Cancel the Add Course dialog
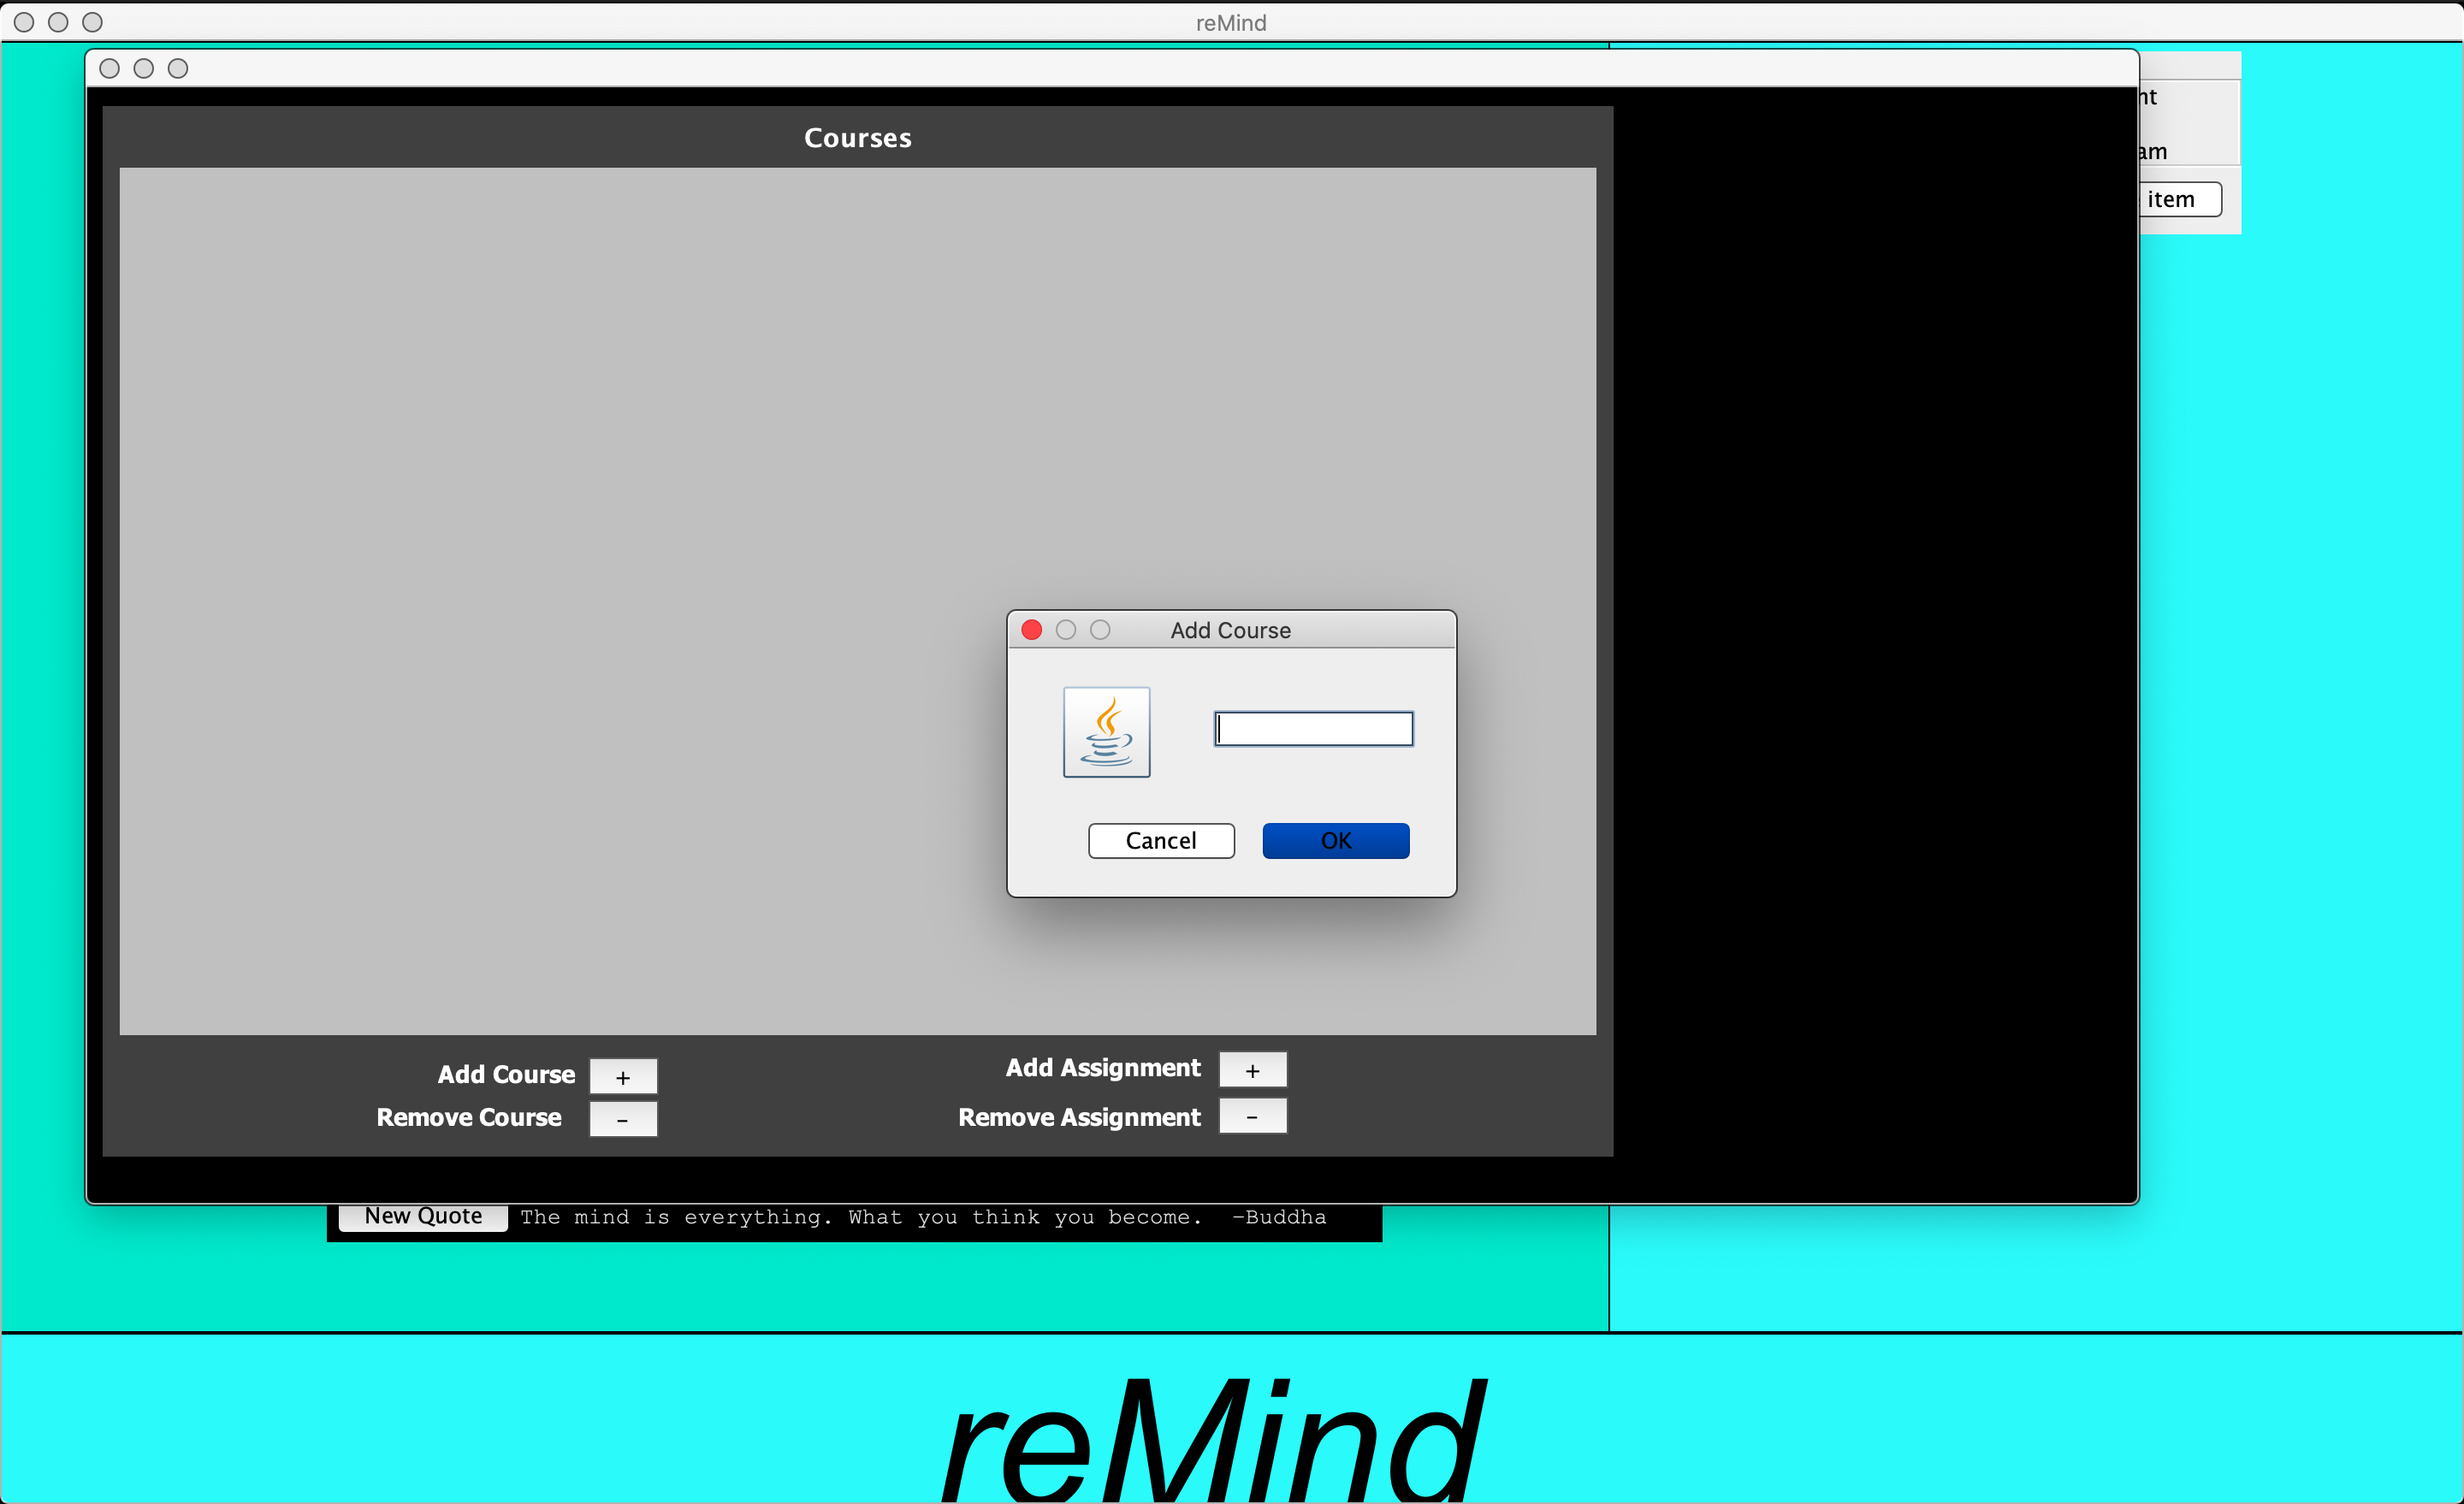 tap(1160, 841)
